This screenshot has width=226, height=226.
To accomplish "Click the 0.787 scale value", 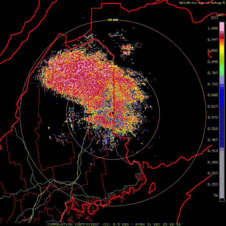I will (213, 73).
